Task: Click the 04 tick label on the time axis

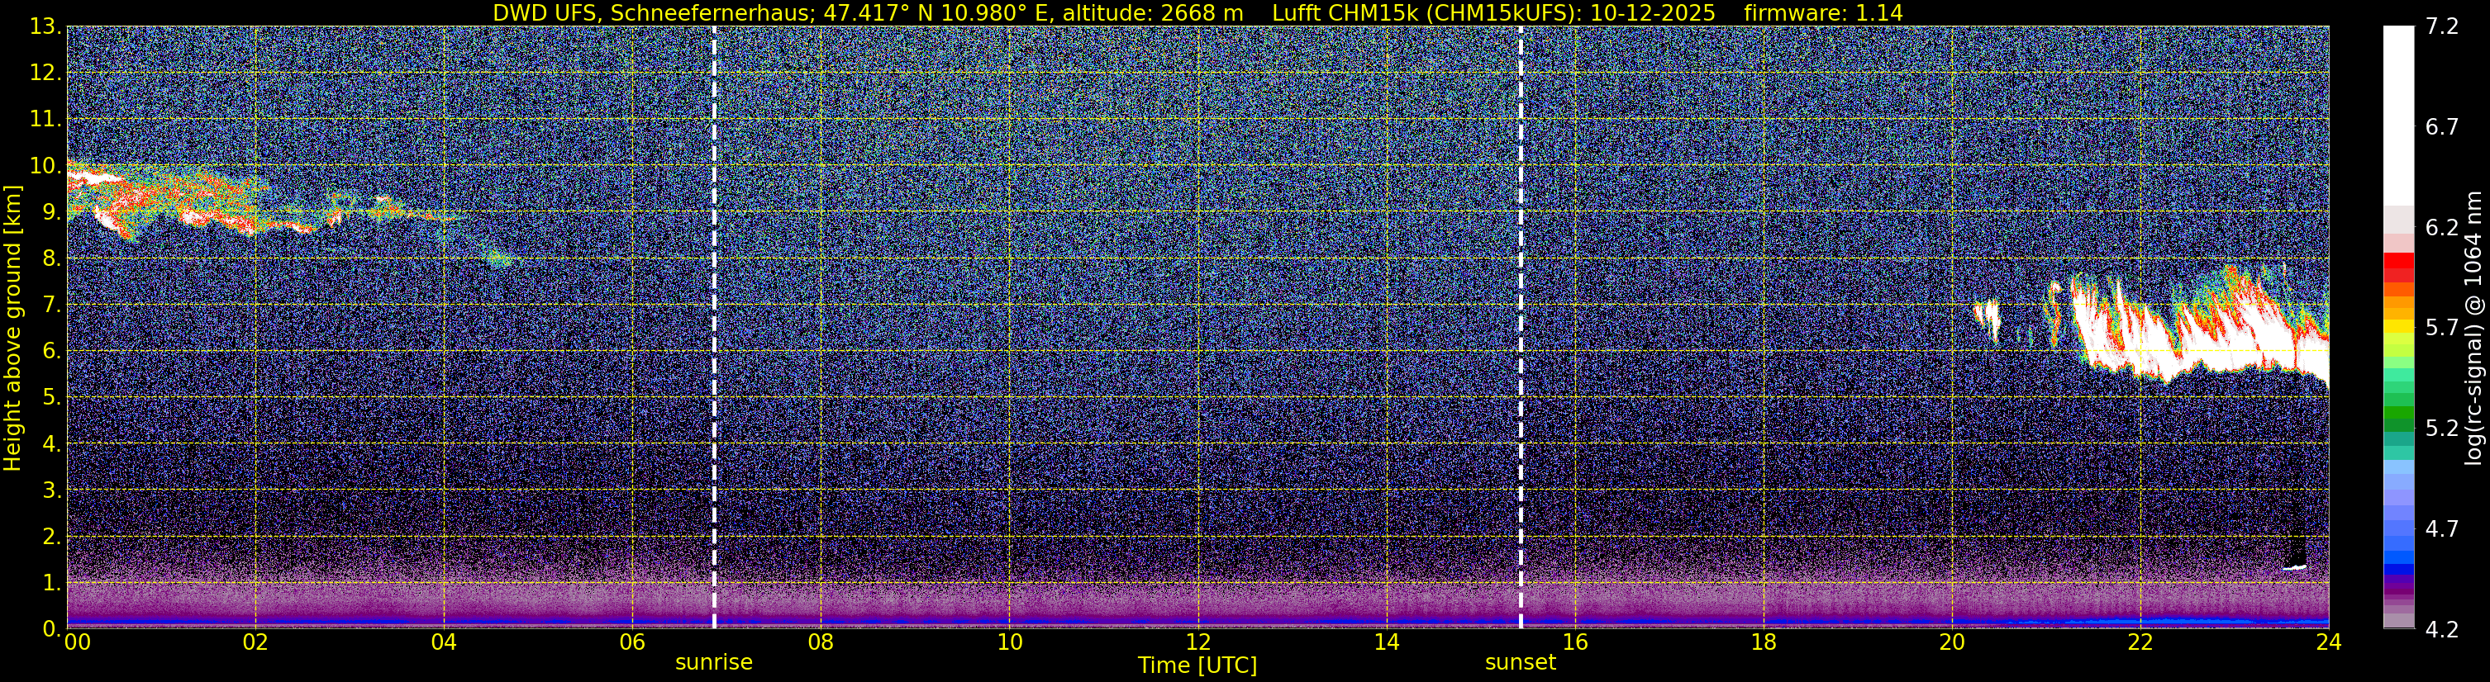Action: coord(444,642)
